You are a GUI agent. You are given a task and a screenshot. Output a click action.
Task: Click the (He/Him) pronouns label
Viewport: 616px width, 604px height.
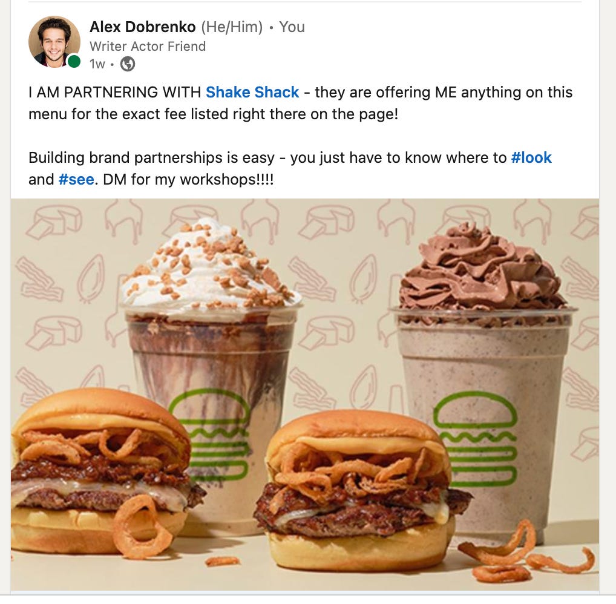pyautogui.click(x=232, y=27)
